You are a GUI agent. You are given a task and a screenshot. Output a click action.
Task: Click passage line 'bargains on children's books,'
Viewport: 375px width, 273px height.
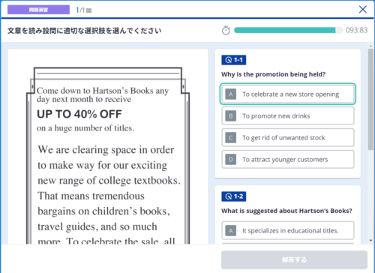103,211
